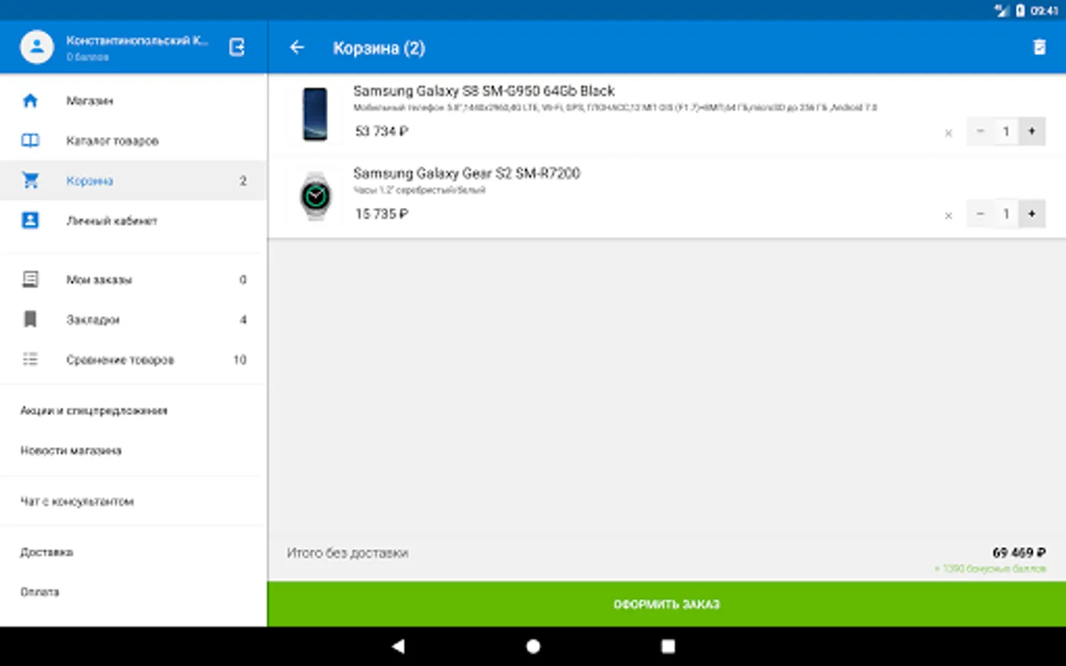
Task: Open Каталог товаров book icon
Action: (30, 141)
